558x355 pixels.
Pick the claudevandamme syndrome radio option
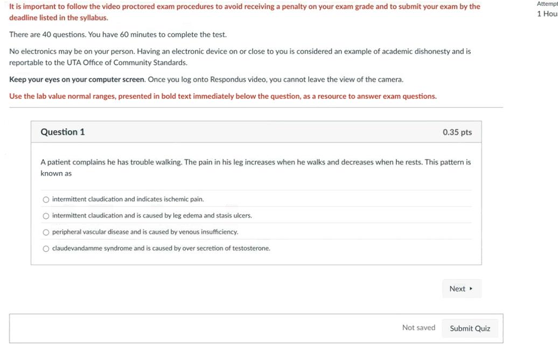[46, 248]
